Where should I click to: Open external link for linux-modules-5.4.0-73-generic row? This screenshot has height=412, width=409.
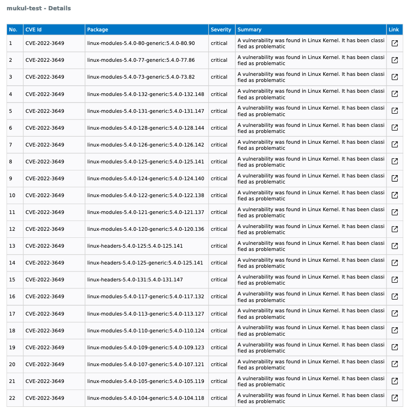point(394,77)
